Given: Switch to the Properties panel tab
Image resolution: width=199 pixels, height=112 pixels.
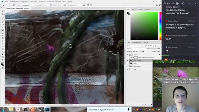Looking at the screenshot, I should point(146,42).
